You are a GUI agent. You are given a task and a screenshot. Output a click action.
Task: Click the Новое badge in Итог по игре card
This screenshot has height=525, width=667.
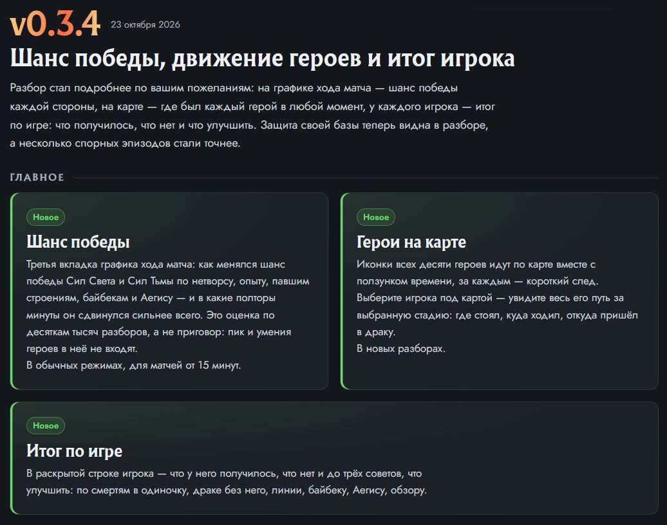(x=46, y=425)
